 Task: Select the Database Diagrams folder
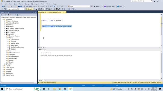point(15,36)
